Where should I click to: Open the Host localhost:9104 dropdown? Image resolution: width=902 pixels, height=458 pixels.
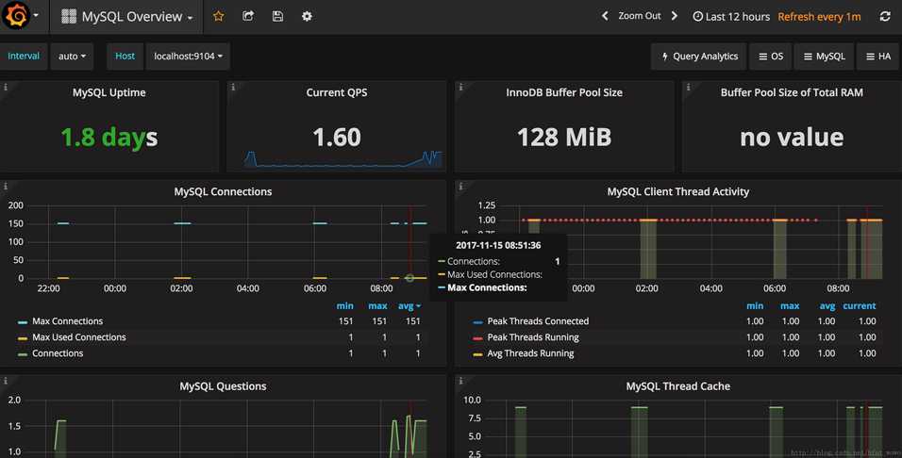(x=188, y=57)
